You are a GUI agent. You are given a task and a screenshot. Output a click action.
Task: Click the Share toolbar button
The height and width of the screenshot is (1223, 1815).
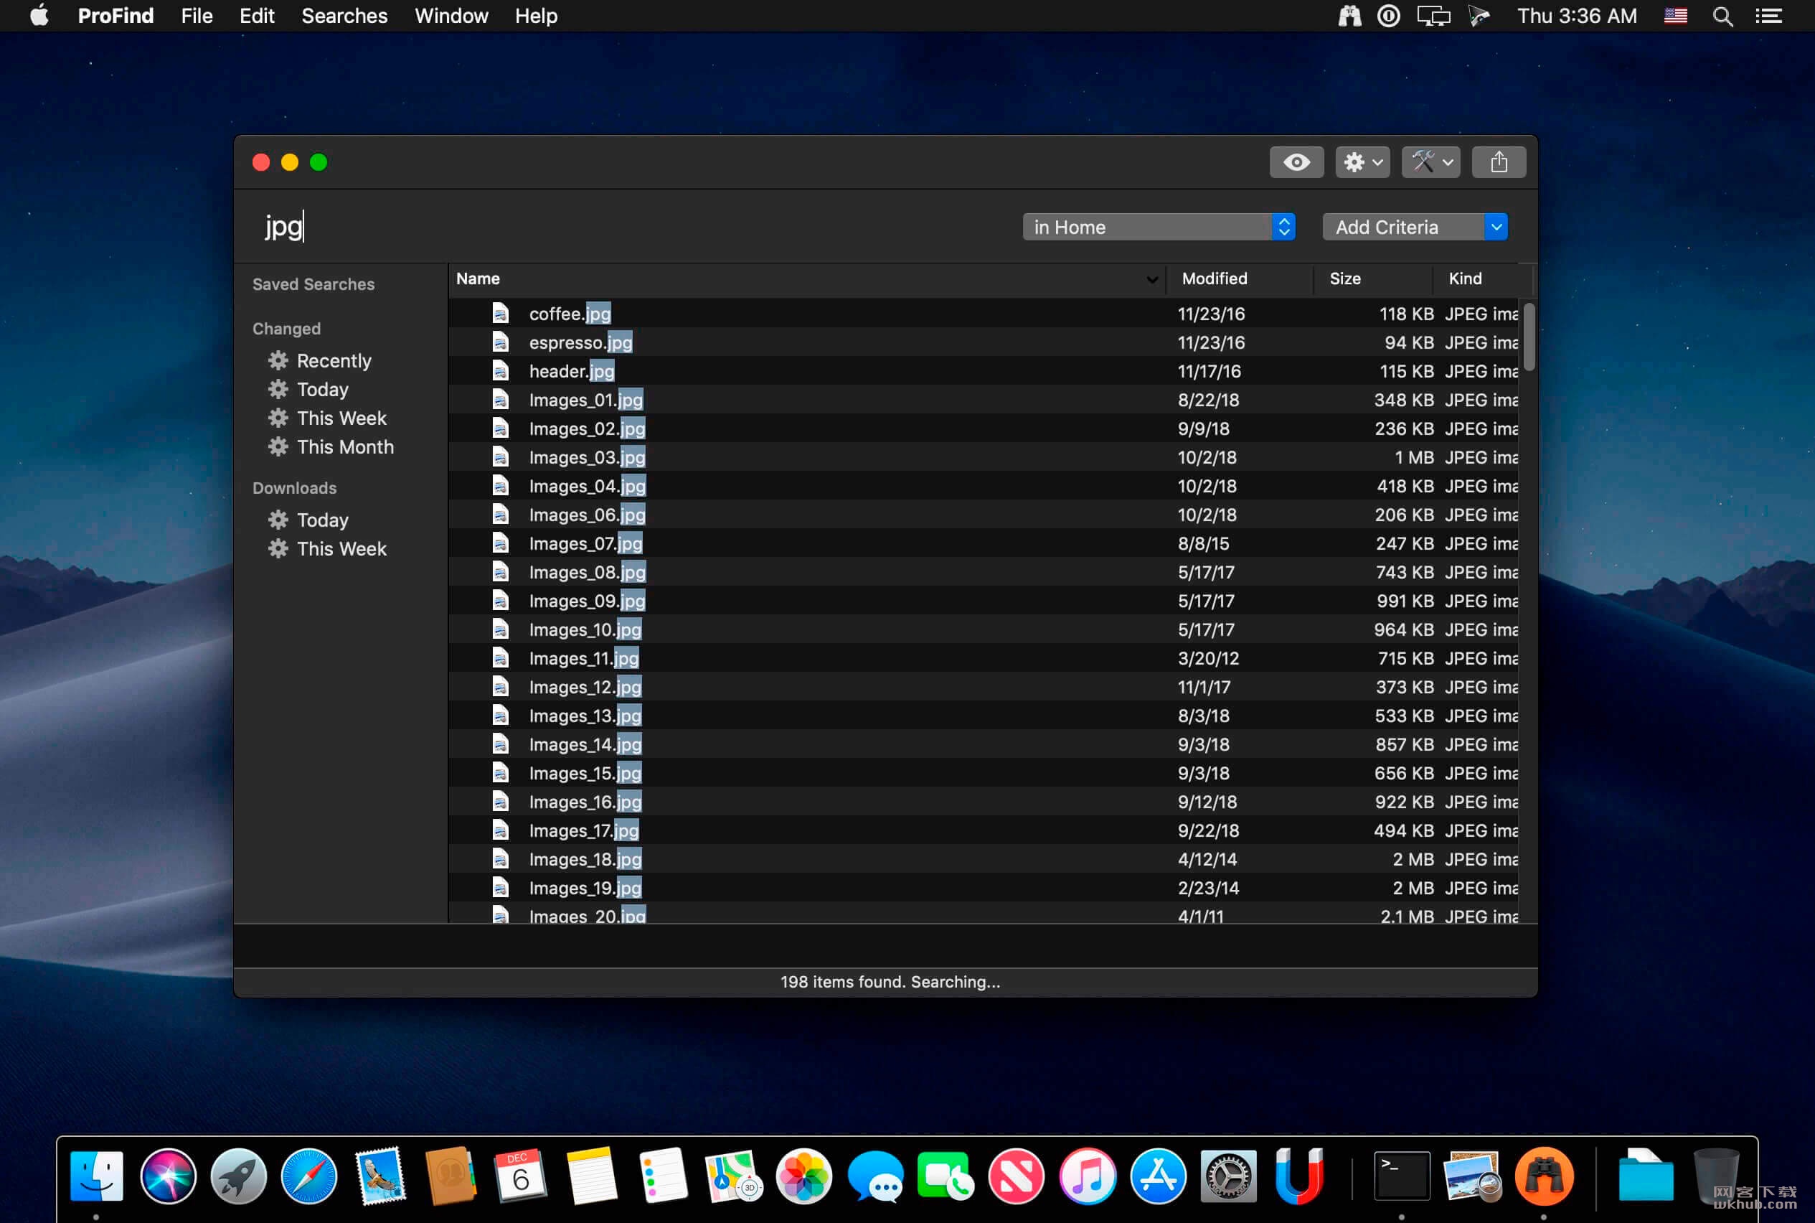coord(1499,162)
